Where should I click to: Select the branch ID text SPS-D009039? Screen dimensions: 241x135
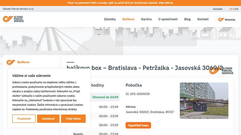click(x=138, y=94)
